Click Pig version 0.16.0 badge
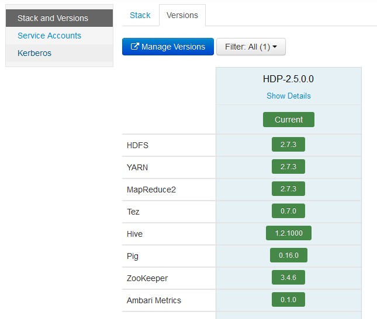Image resolution: width=377 pixels, height=319 pixels. [x=289, y=255]
